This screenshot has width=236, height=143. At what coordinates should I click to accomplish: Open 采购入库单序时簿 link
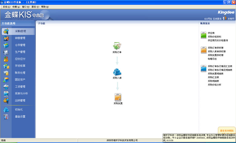click(217, 52)
